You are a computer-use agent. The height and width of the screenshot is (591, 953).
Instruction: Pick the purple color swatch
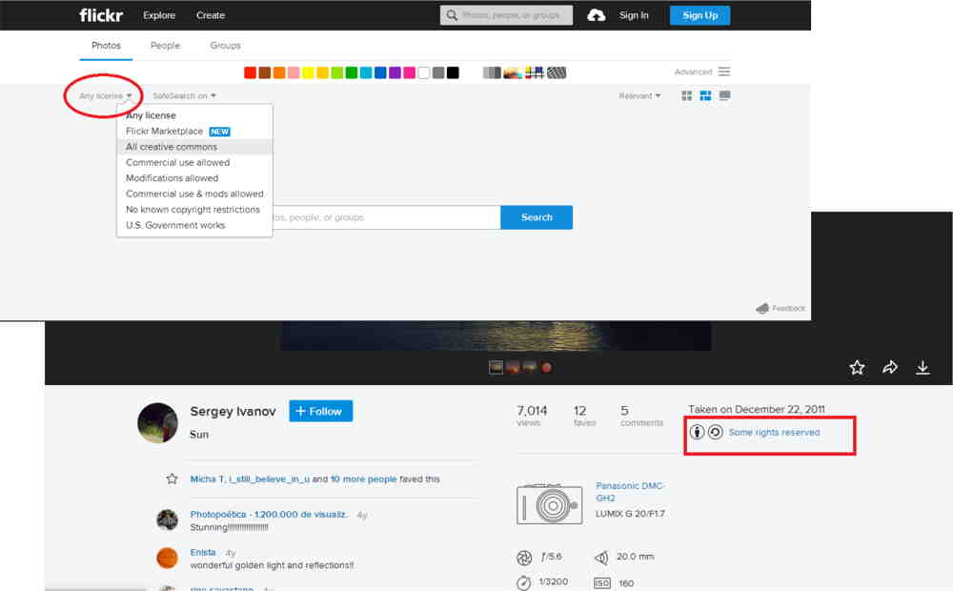tap(395, 73)
